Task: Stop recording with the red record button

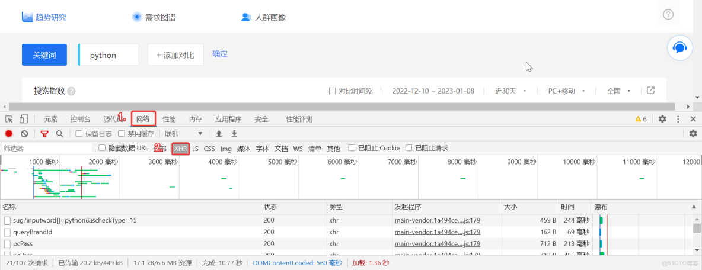Action: coord(9,134)
